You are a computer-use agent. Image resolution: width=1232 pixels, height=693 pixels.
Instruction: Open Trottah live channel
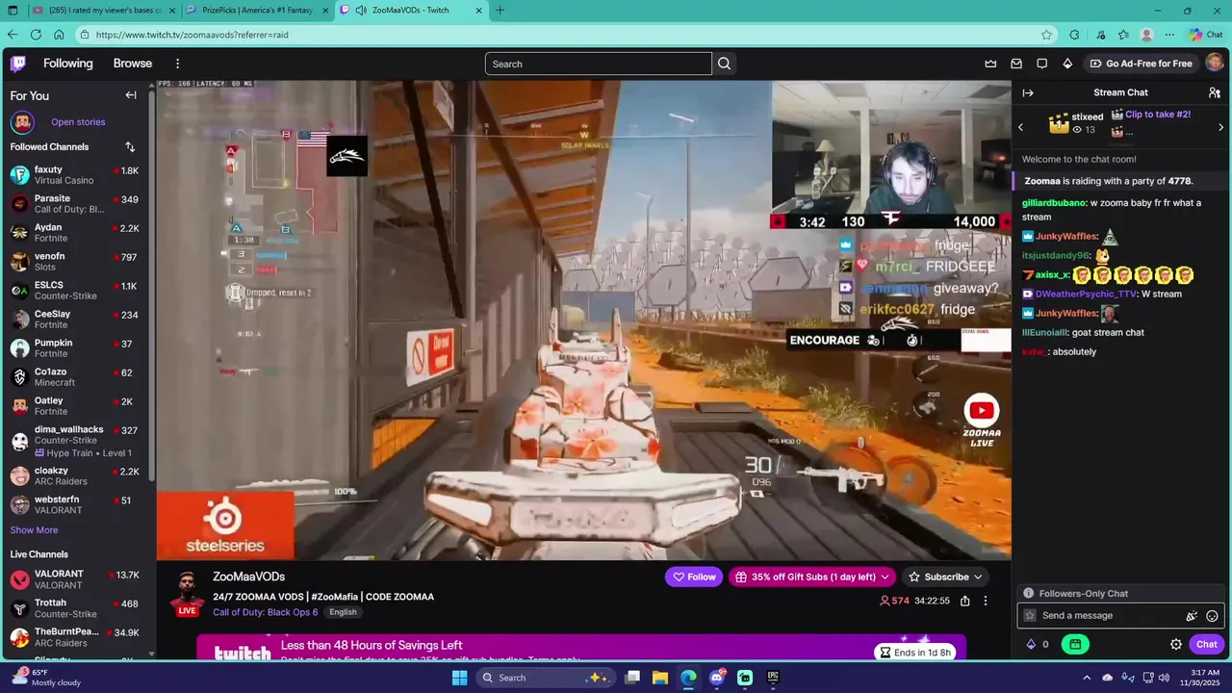[77, 608]
